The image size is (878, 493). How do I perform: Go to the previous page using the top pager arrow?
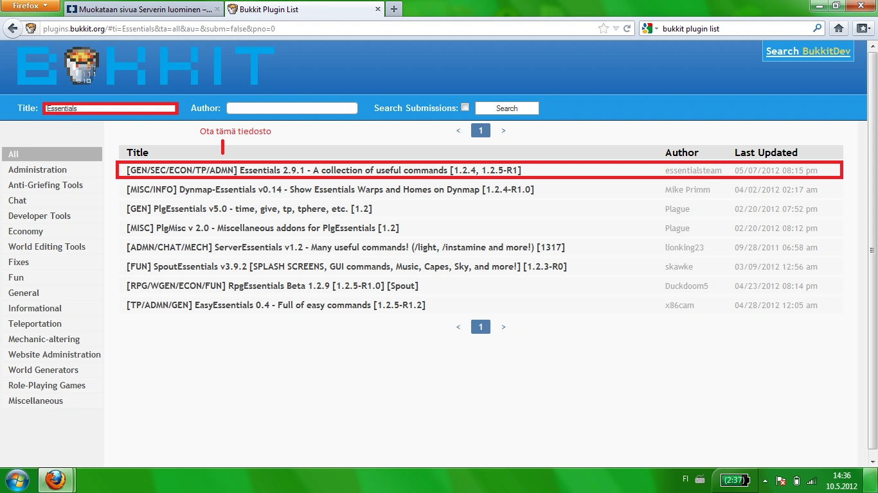click(x=458, y=131)
